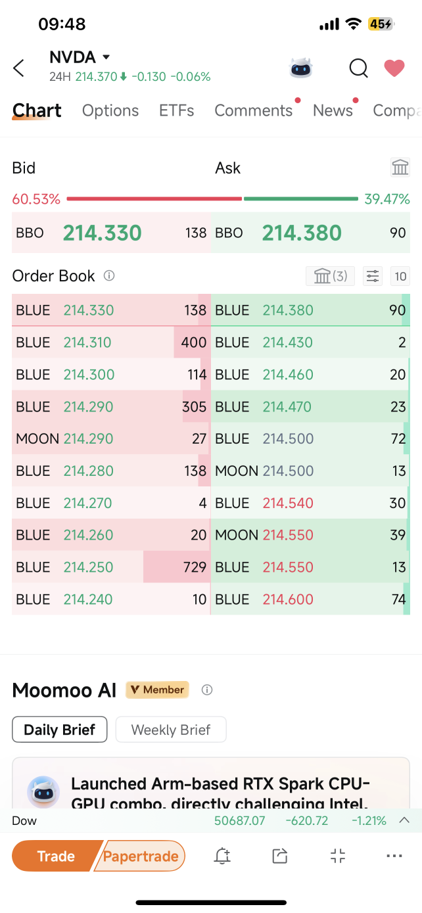This screenshot has width=422, height=913.
Task: Tap the back arrow icon
Action: pyautogui.click(x=18, y=68)
